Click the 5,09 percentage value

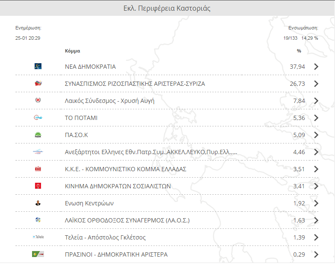pyautogui.click(x=299, y=135)
